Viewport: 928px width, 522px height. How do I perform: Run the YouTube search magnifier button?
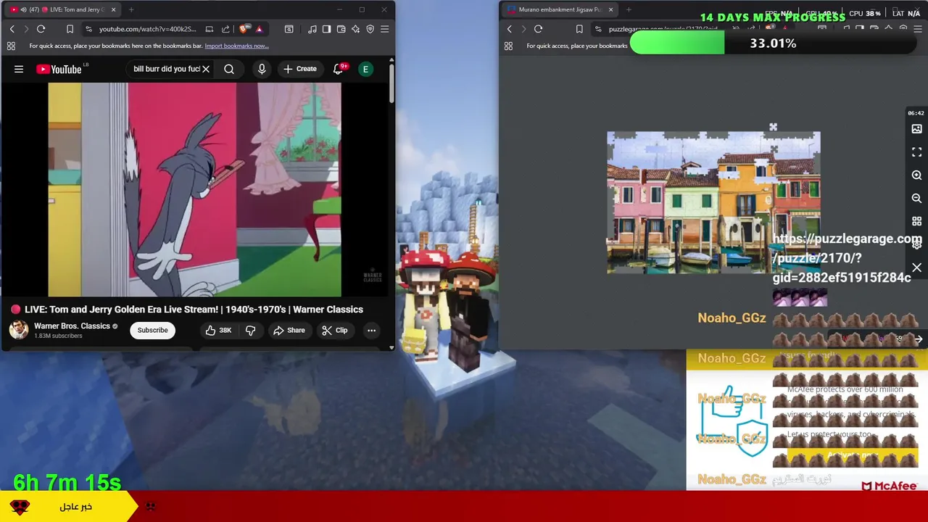tap(229, 69)
